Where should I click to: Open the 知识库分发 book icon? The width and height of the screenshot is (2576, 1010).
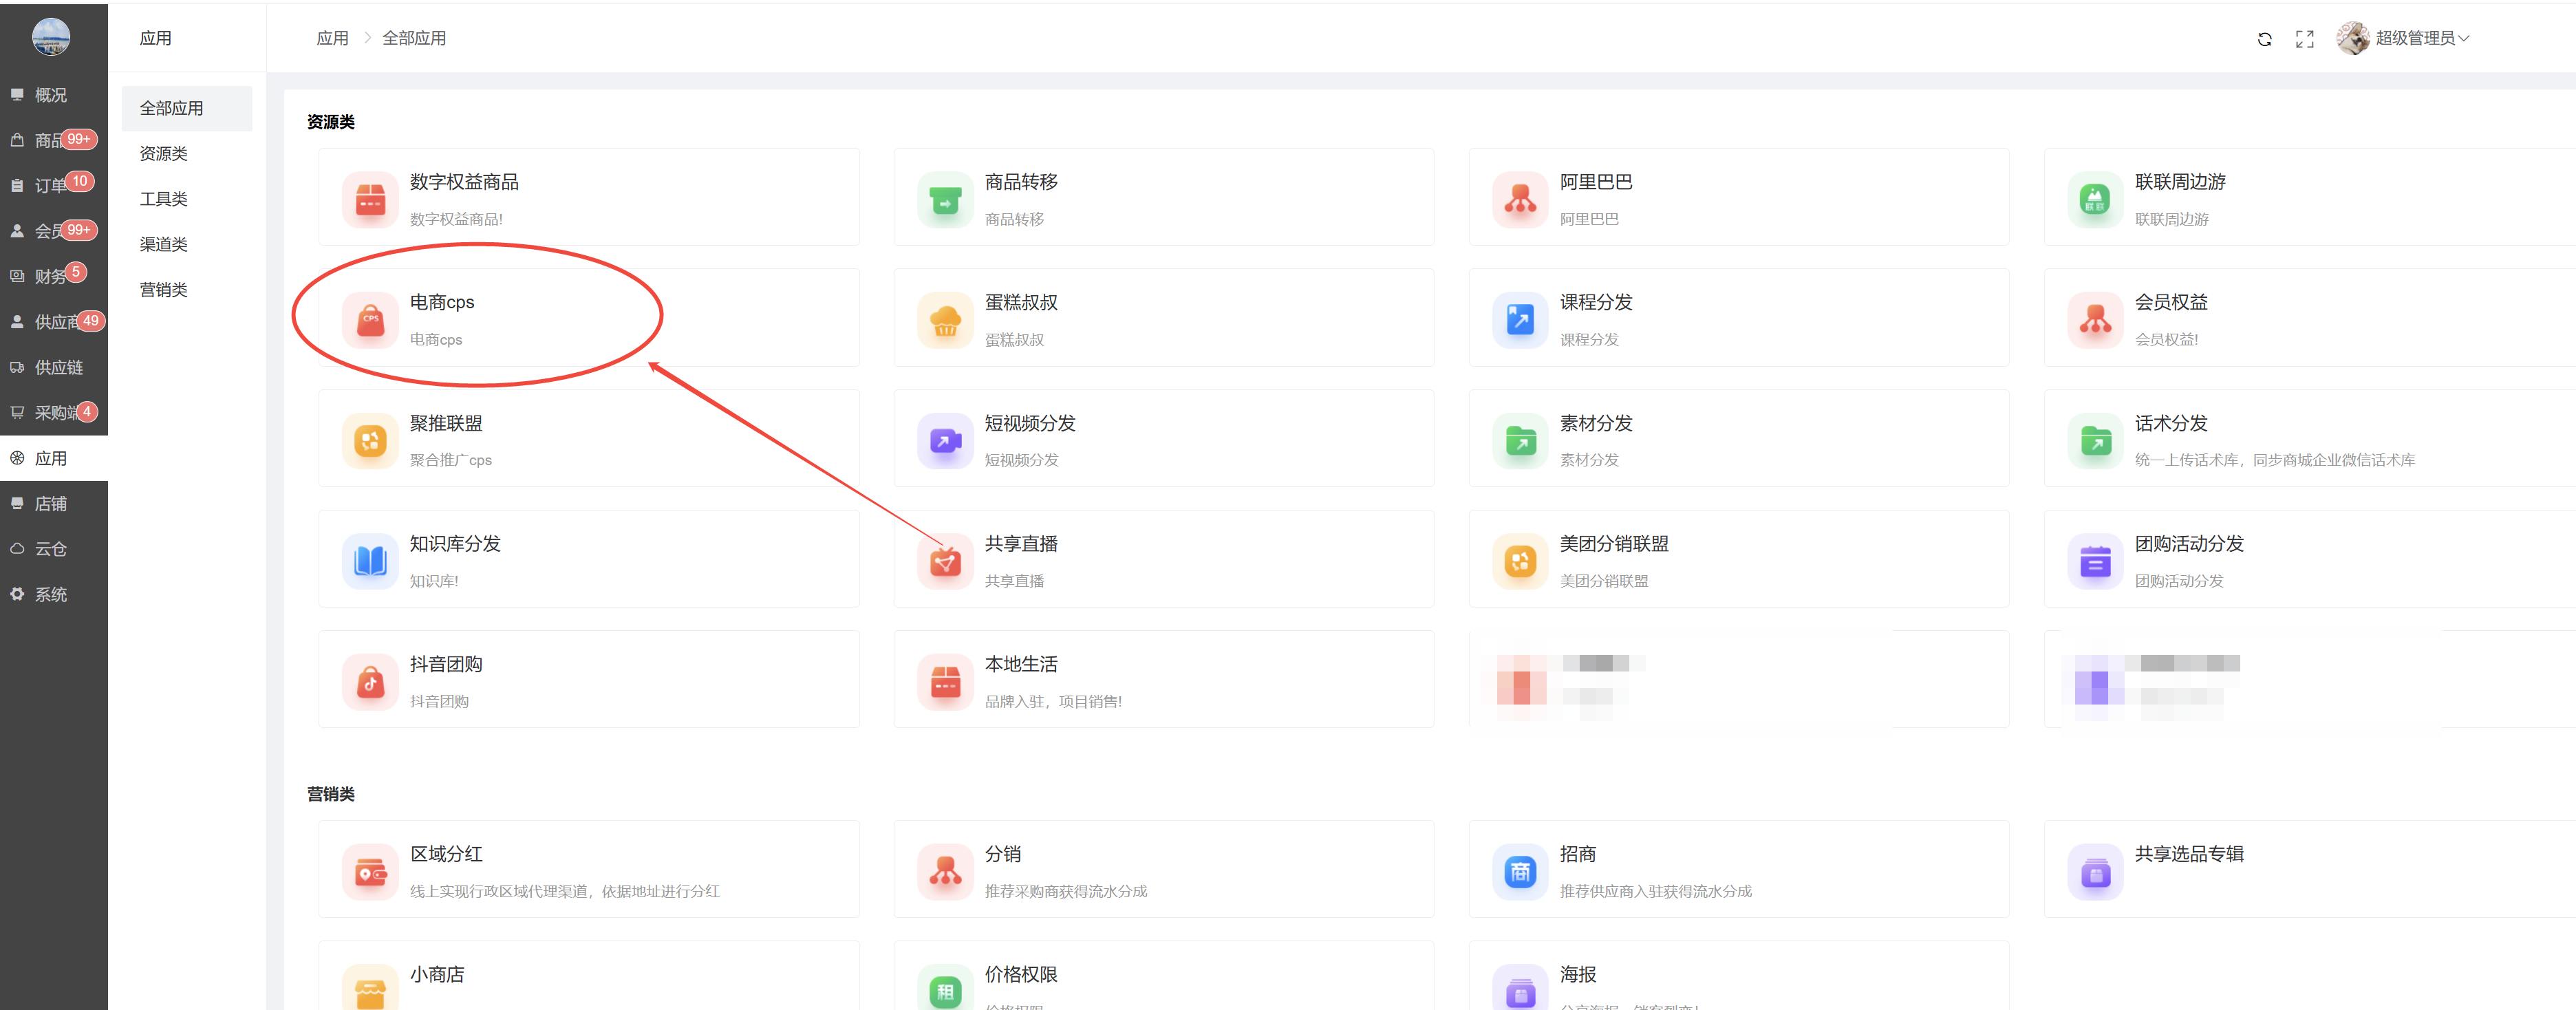pos(370,561)
